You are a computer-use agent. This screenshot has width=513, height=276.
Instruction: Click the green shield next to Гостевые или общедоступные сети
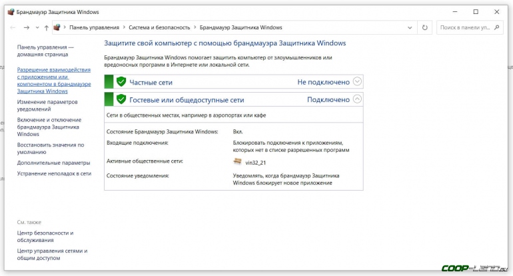121,99
